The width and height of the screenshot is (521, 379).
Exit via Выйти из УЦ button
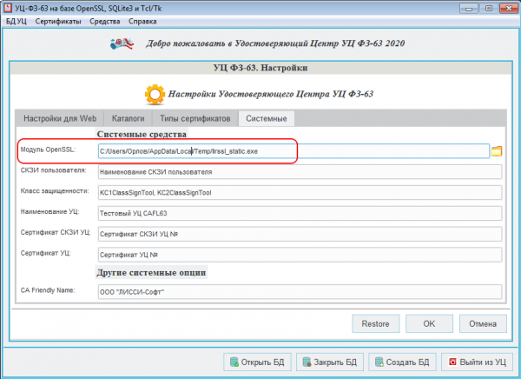click(476, 362)
